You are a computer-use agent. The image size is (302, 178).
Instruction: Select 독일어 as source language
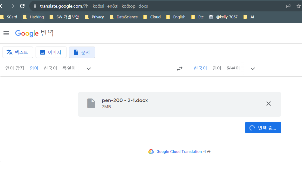pyautogui.click(x=69, y=68)
